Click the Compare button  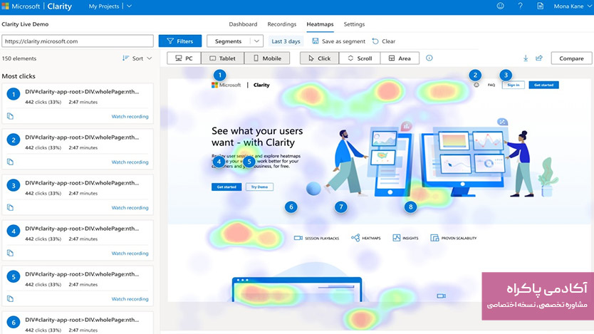571,58
